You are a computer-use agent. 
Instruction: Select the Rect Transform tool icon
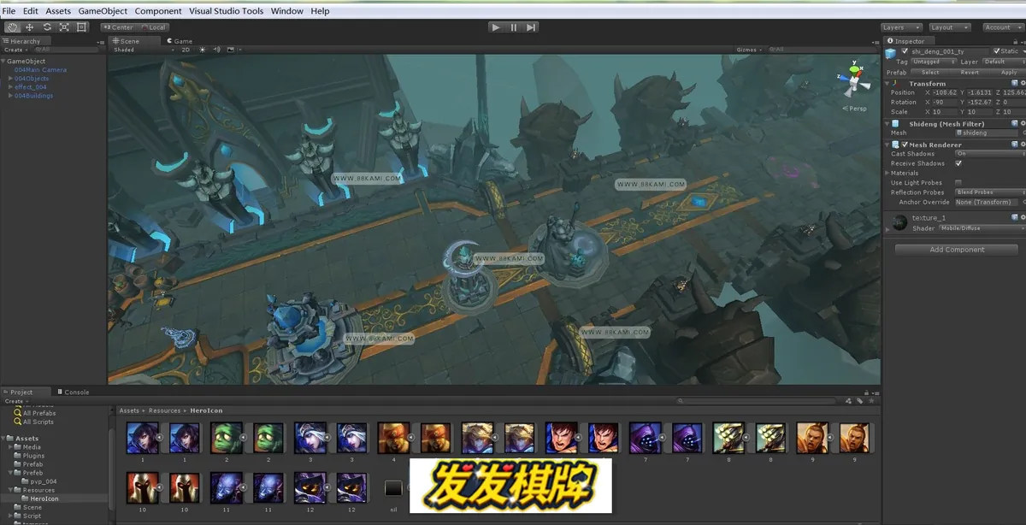coord(81,27)
